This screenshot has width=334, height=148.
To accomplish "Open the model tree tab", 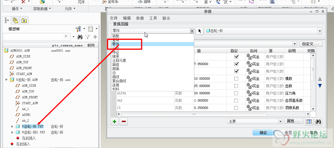I will click(x=7, y=20).
